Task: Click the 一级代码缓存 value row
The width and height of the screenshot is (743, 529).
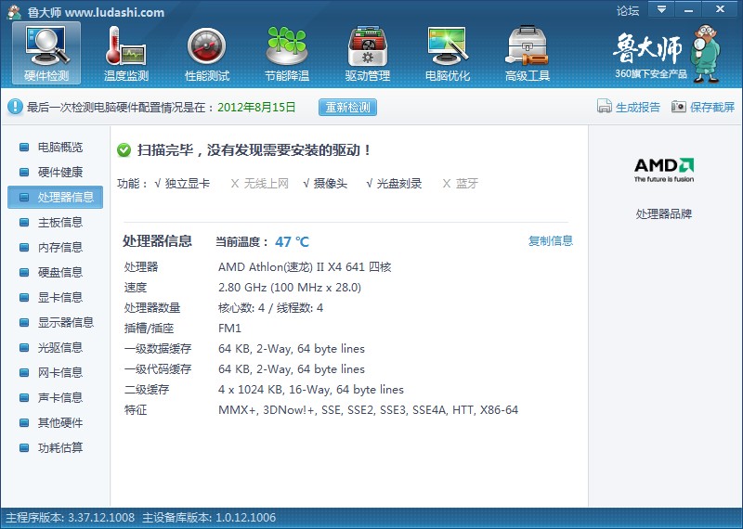Action: [292, 369]
